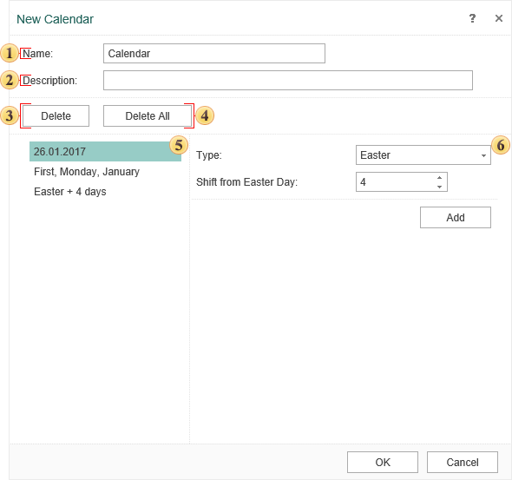Image resolution: width=512 pixels, height=480 pixels.
Task: Confirm with the OK button
Action: 383,463
